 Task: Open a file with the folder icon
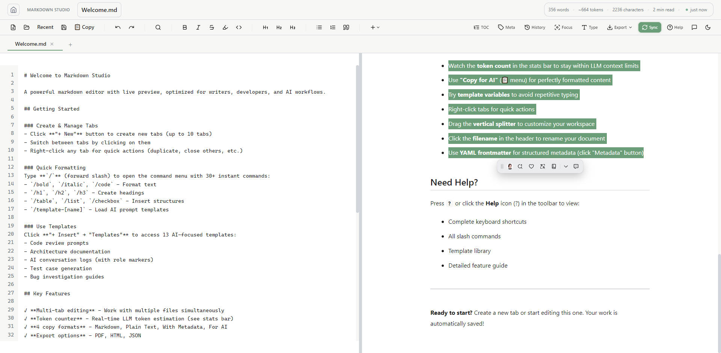(27, 27)
